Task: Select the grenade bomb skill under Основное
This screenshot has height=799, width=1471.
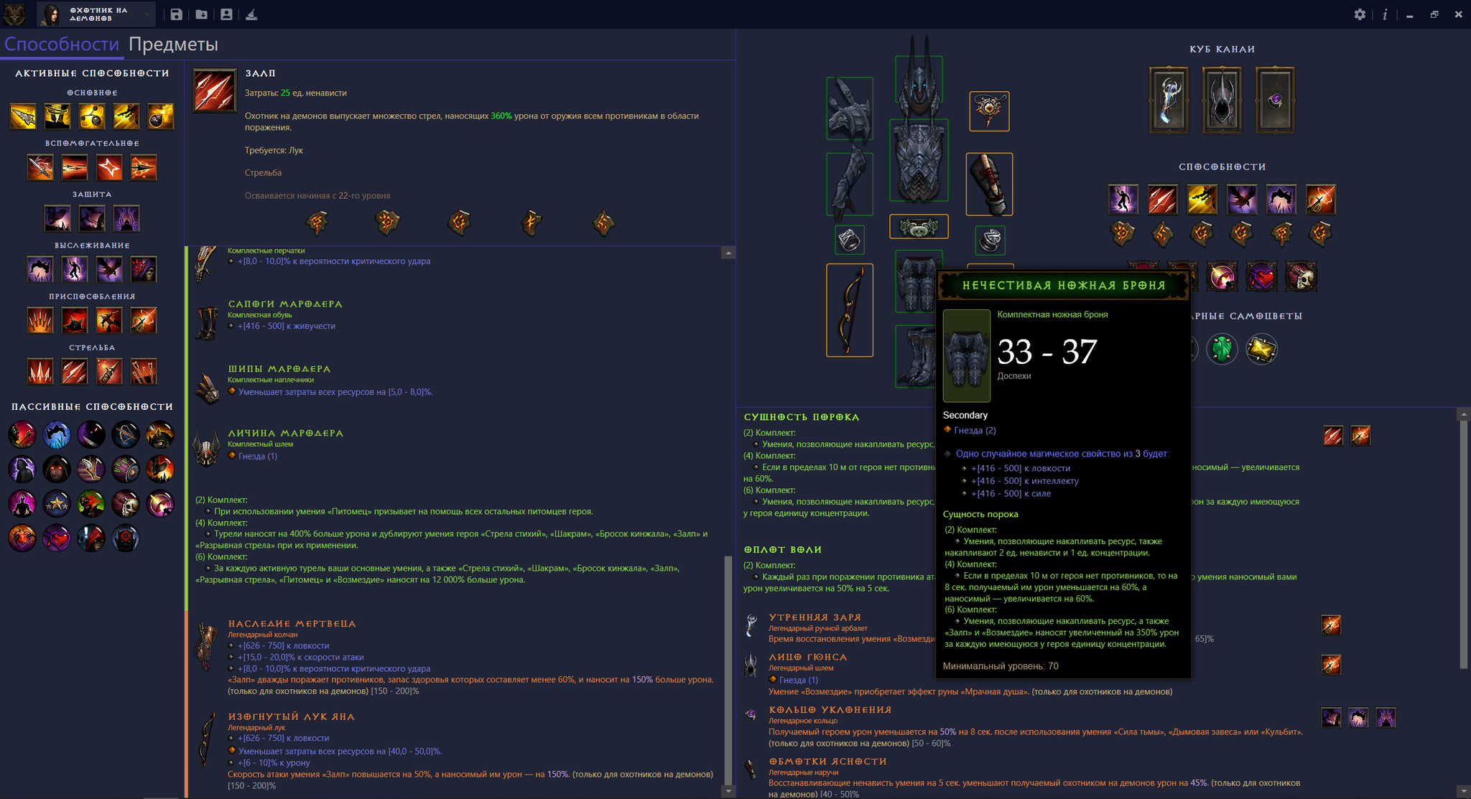Action: [x=161, y=116]
